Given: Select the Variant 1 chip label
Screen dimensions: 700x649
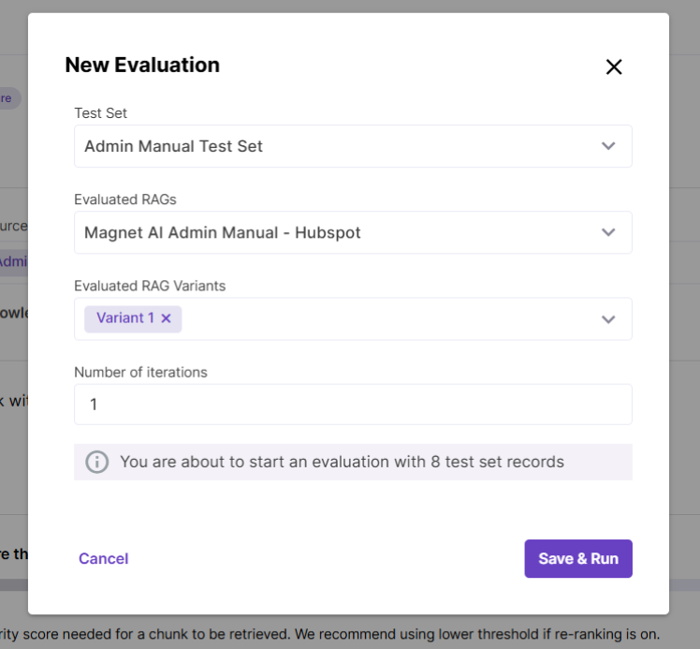Looking at the screenshot, I should (x=125, y=318).
